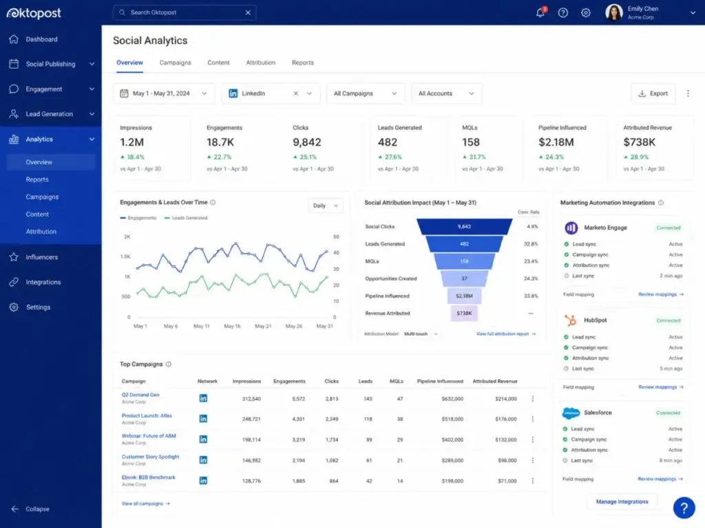Image resolution: width=705 pixels, height=528 pixels.
Task: Expand the LinkedIn network dropdown arrow
Action: click(309, 93)
